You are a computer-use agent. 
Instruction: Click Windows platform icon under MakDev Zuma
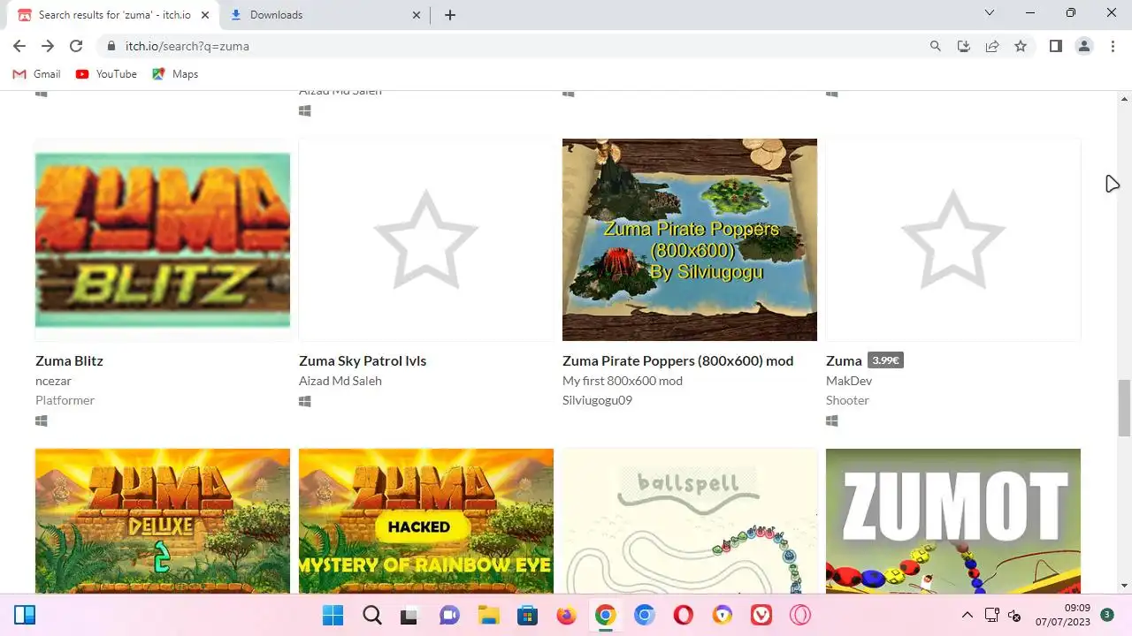point(831,421)
